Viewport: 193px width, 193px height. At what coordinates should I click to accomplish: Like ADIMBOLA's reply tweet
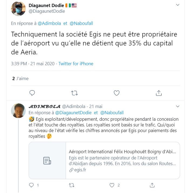click(x=112, y=185)
